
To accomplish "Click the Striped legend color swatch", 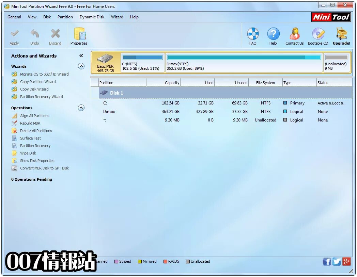I will tap(117, 262).
